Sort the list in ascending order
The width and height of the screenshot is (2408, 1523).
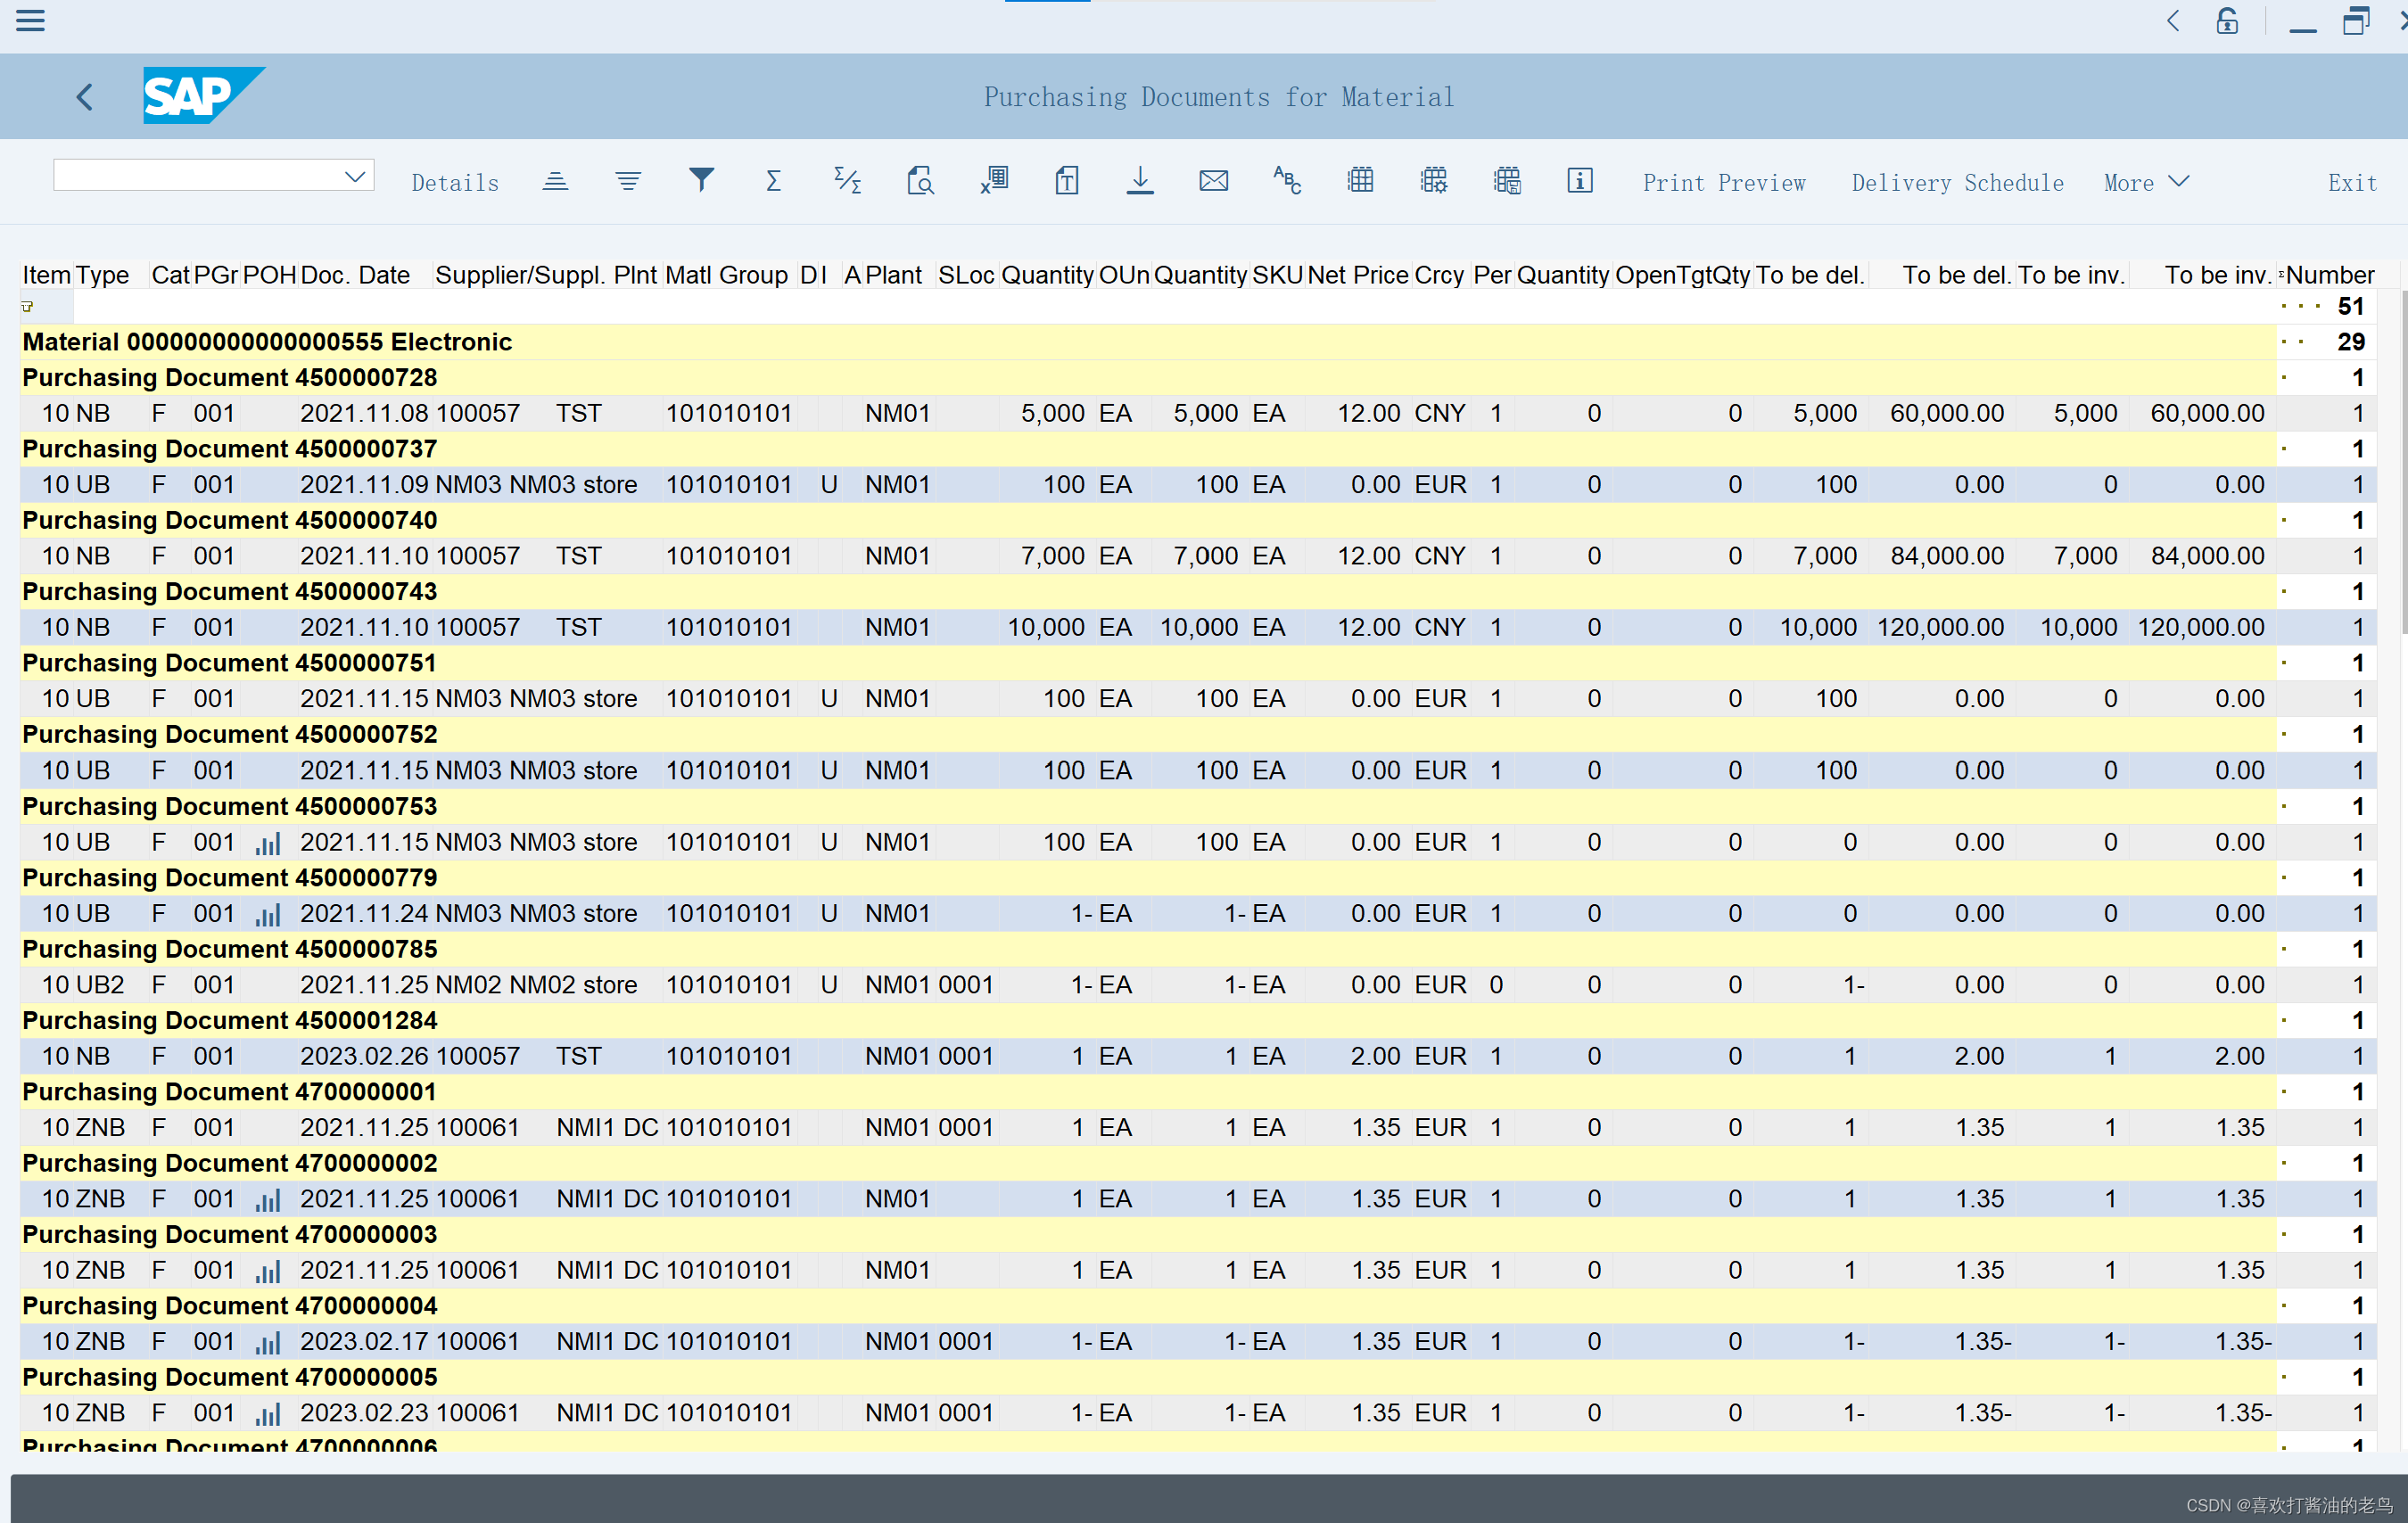point(556,181)
